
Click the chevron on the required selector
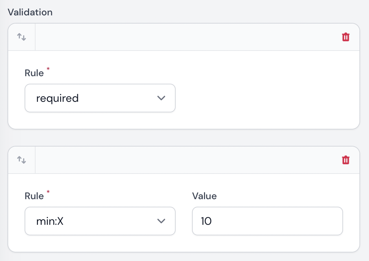coord(161,98)
